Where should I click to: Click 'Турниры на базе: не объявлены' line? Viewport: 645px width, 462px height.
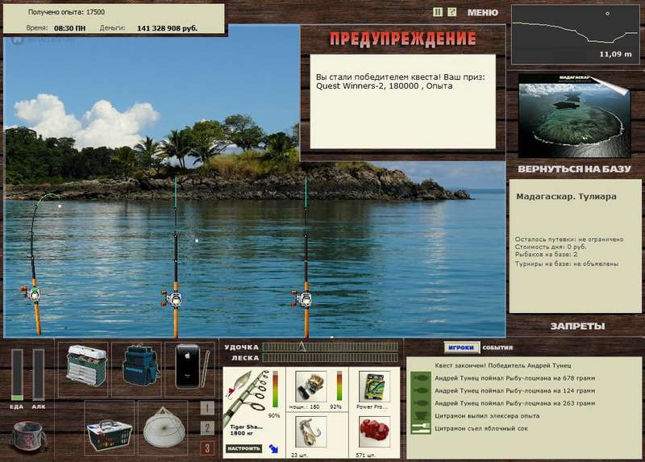[567, 264]
